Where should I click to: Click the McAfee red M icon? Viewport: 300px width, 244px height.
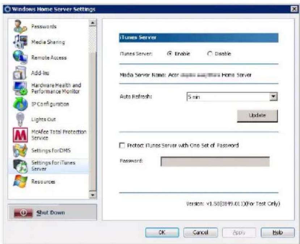point(20,135)
